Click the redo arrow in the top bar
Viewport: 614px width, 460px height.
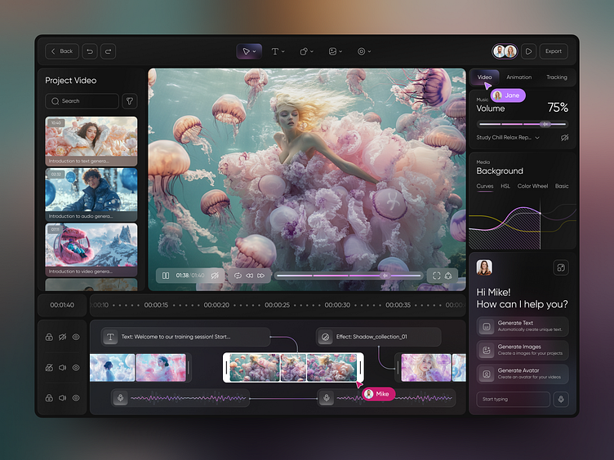108,51
